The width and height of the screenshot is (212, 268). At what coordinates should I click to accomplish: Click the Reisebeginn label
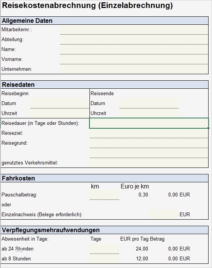click(15, 94)
